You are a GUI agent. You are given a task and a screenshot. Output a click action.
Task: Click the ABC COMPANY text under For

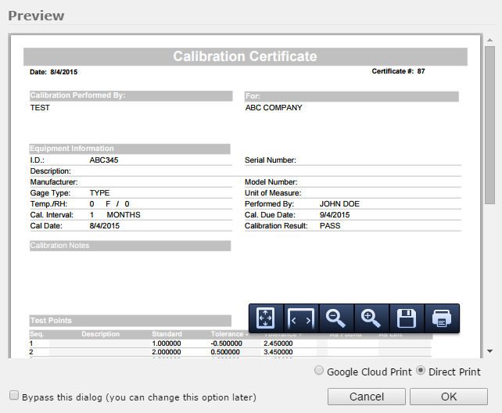click(x=274, y=108)
